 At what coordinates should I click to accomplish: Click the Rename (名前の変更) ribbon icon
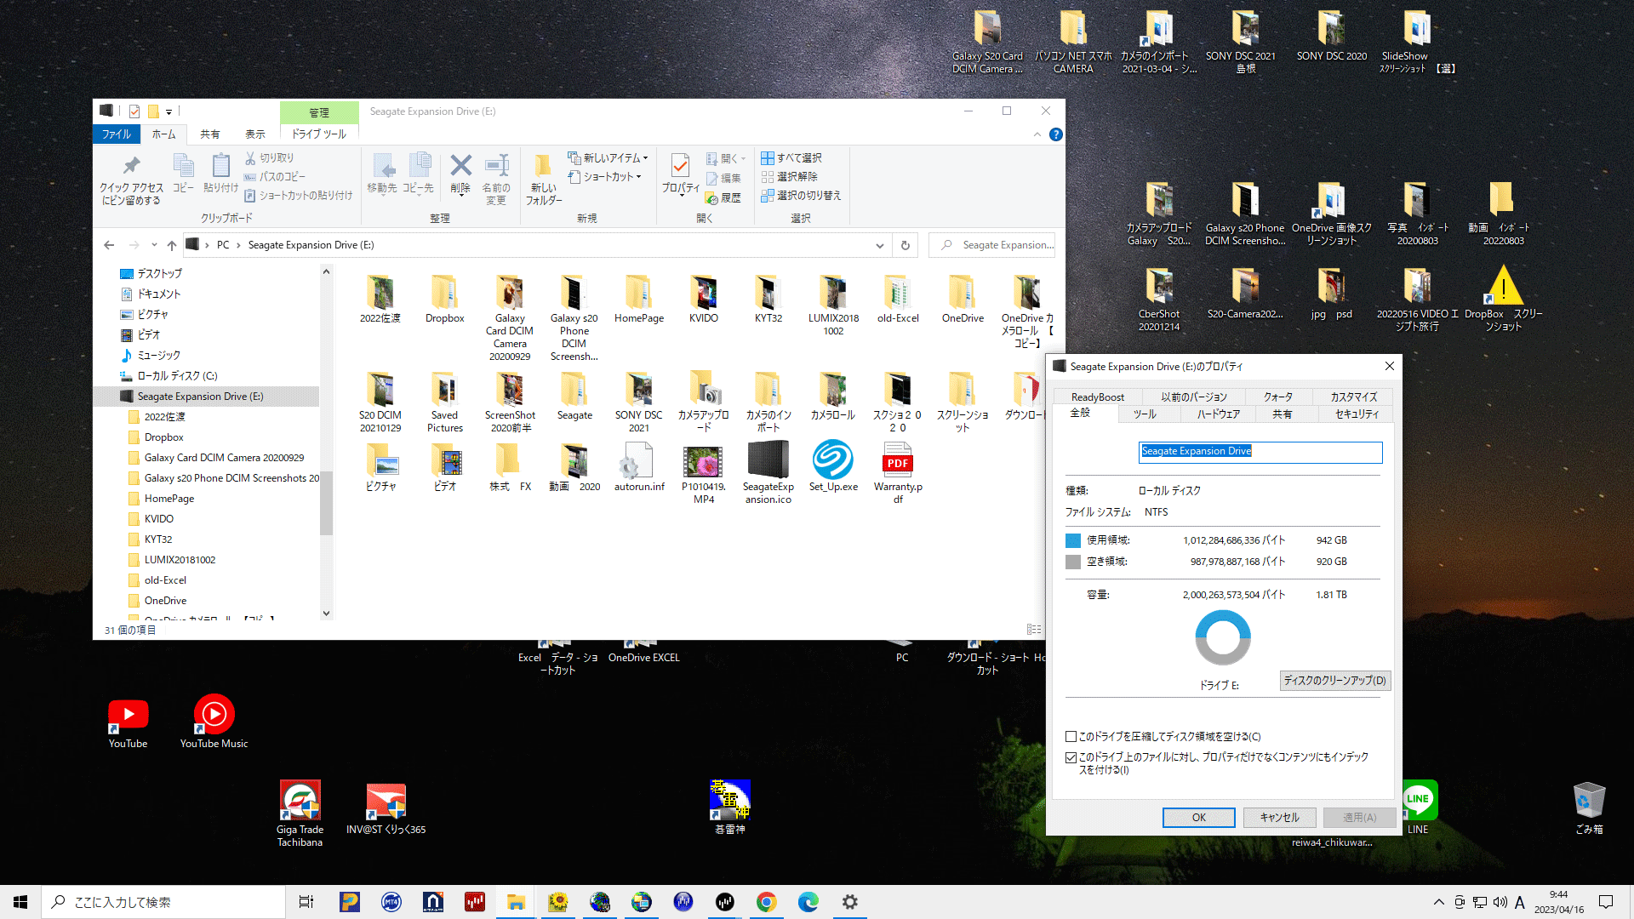(496, 180)
